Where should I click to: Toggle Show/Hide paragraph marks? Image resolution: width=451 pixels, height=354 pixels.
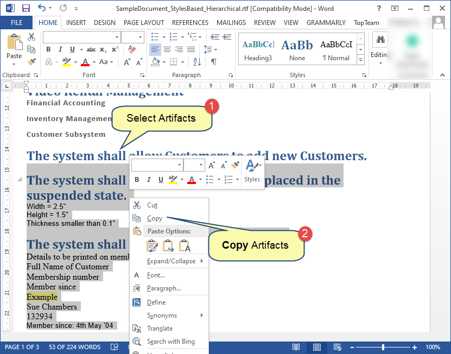214,61
